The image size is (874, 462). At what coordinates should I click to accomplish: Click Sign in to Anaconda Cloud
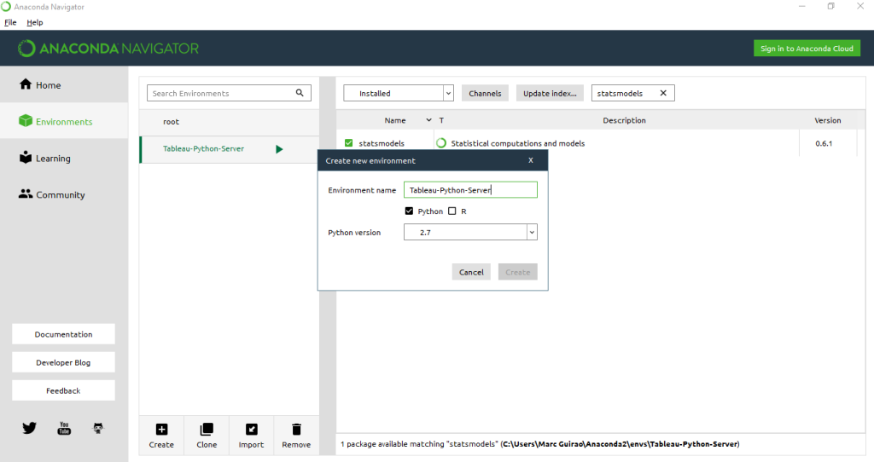click(x=807, y=49)
